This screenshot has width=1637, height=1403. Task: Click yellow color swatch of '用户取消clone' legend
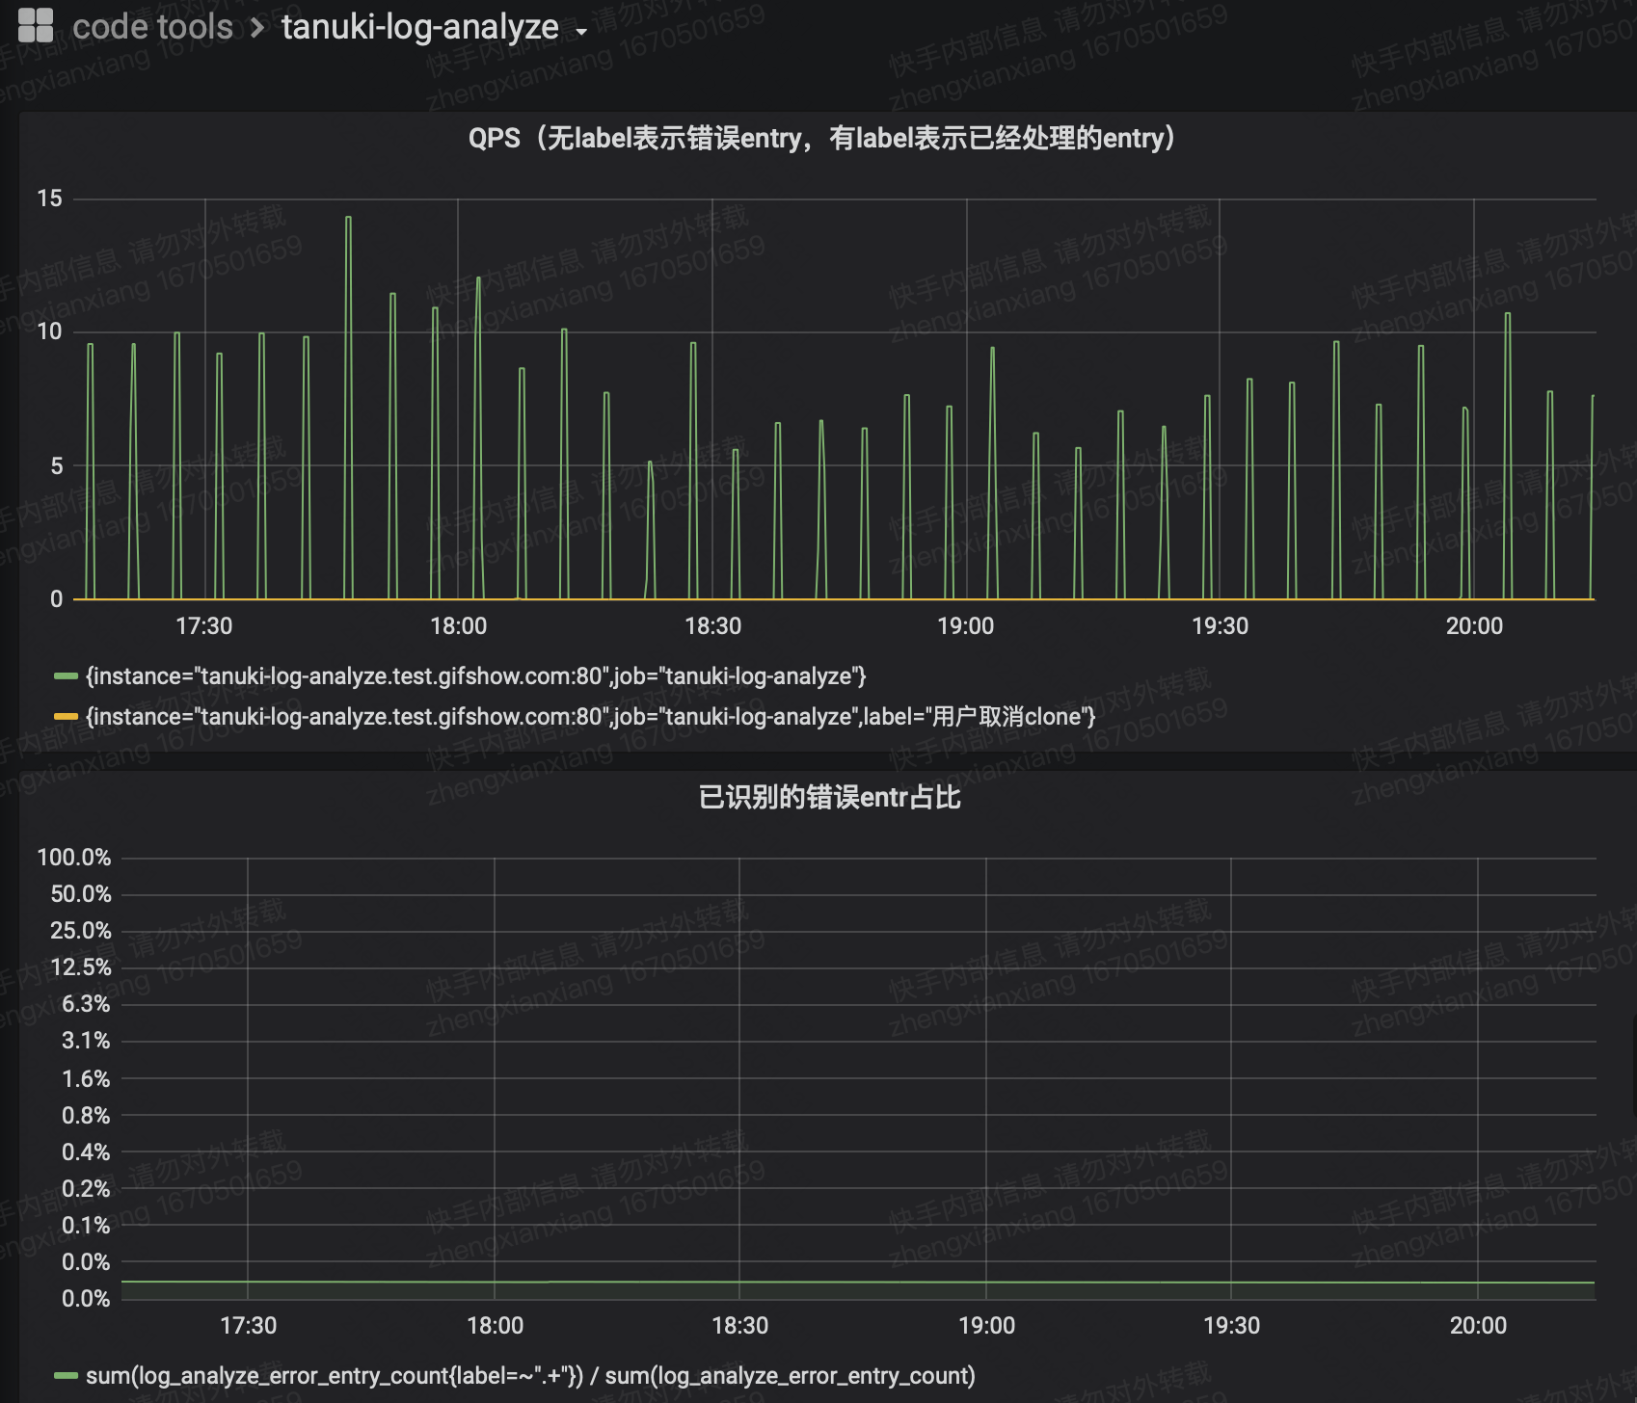click(66, 717)
